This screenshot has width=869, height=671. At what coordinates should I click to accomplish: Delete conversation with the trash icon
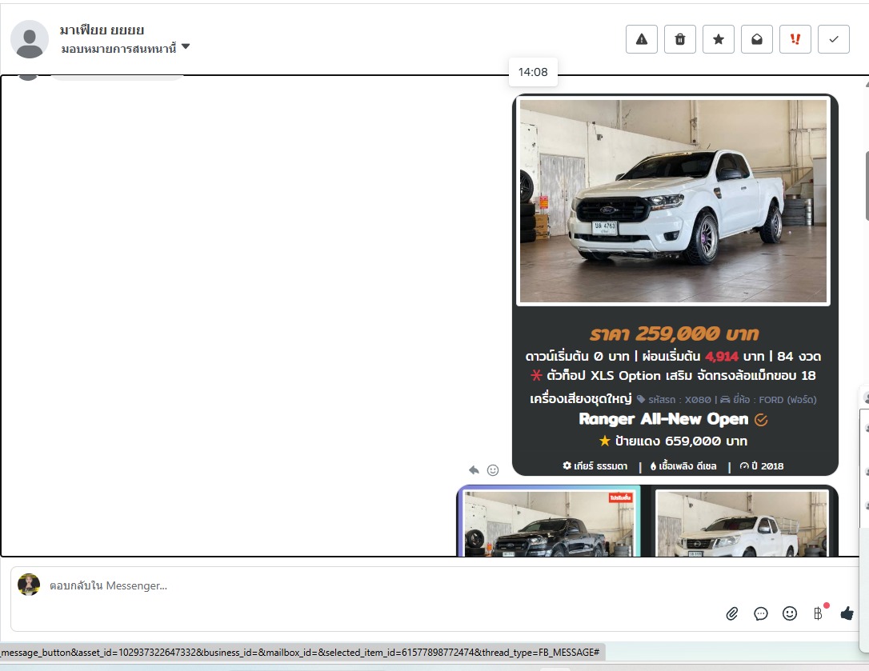[x=679, y=39]
